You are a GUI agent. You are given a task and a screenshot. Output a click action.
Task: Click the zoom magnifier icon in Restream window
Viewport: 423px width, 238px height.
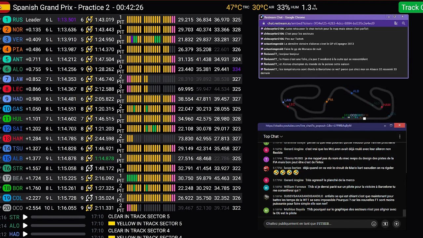click(x=404, y=23)
